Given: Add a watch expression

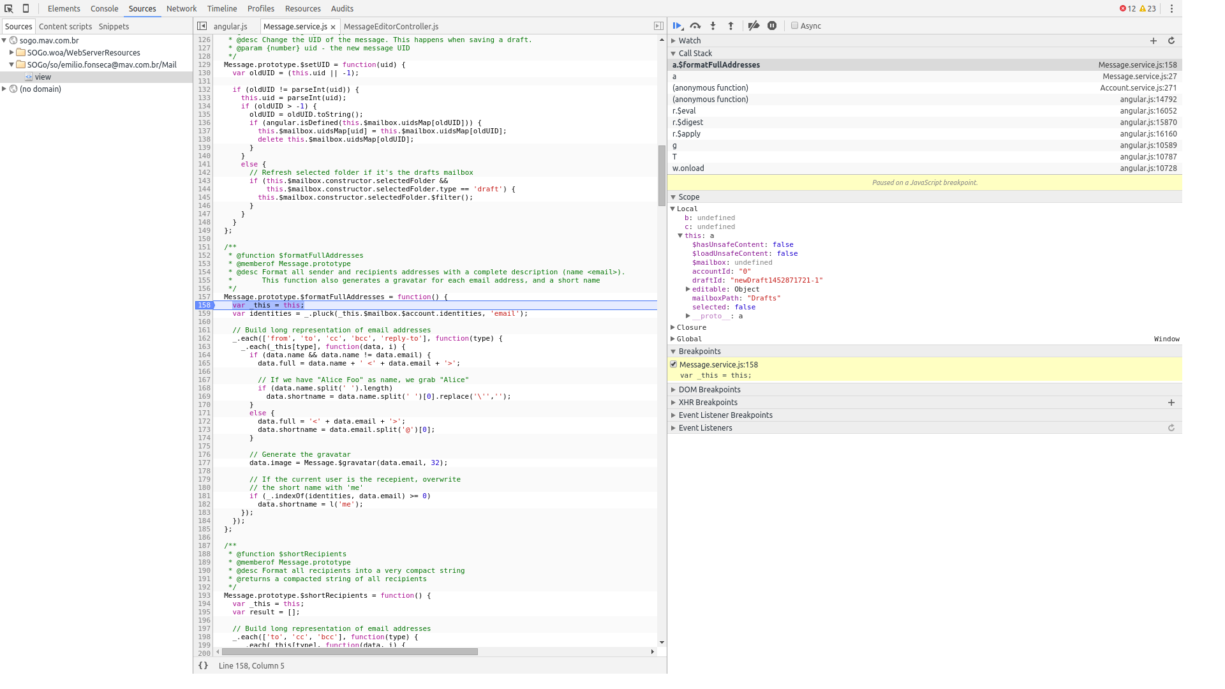Looking at the screenshot, I should click(x=1154, y=41).
